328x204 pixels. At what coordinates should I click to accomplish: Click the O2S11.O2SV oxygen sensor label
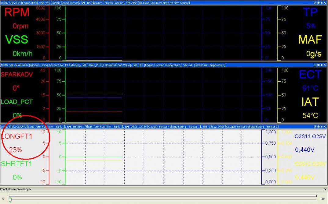pyautogui.click(x=310, y=137)
